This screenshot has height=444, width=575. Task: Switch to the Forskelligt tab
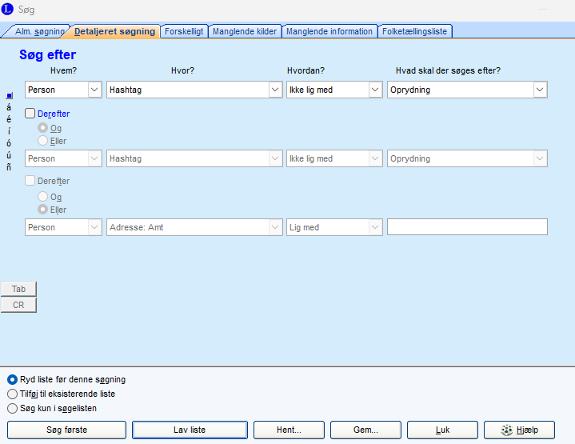(184, 31)
